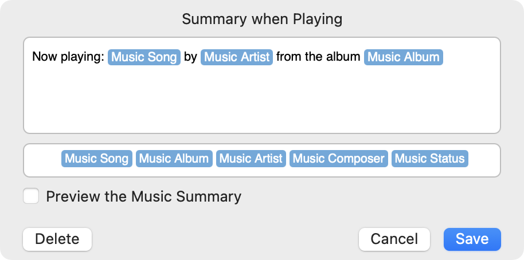Click the "from the album" text in the summary
The width and height of the screenshot is (524, 260).
pyautogui.click(x=318, y=57)
